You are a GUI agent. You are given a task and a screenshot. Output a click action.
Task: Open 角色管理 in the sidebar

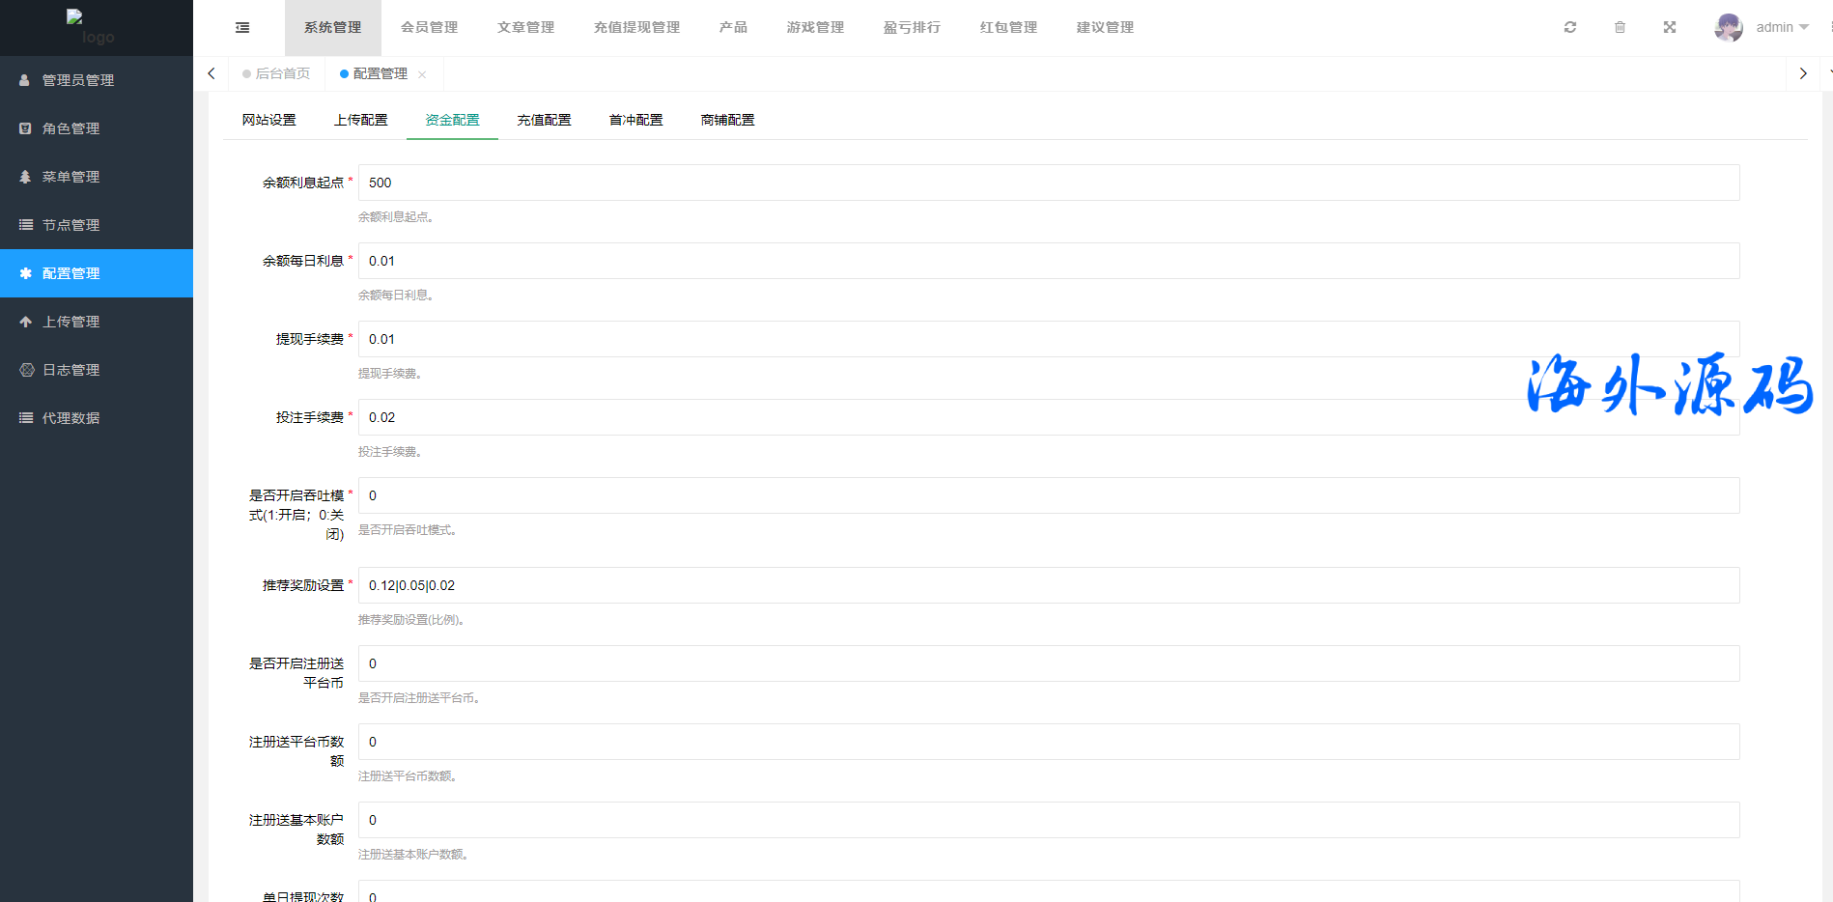(x=70, y=128)
